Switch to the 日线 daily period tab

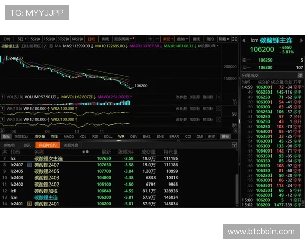[91, 39]
